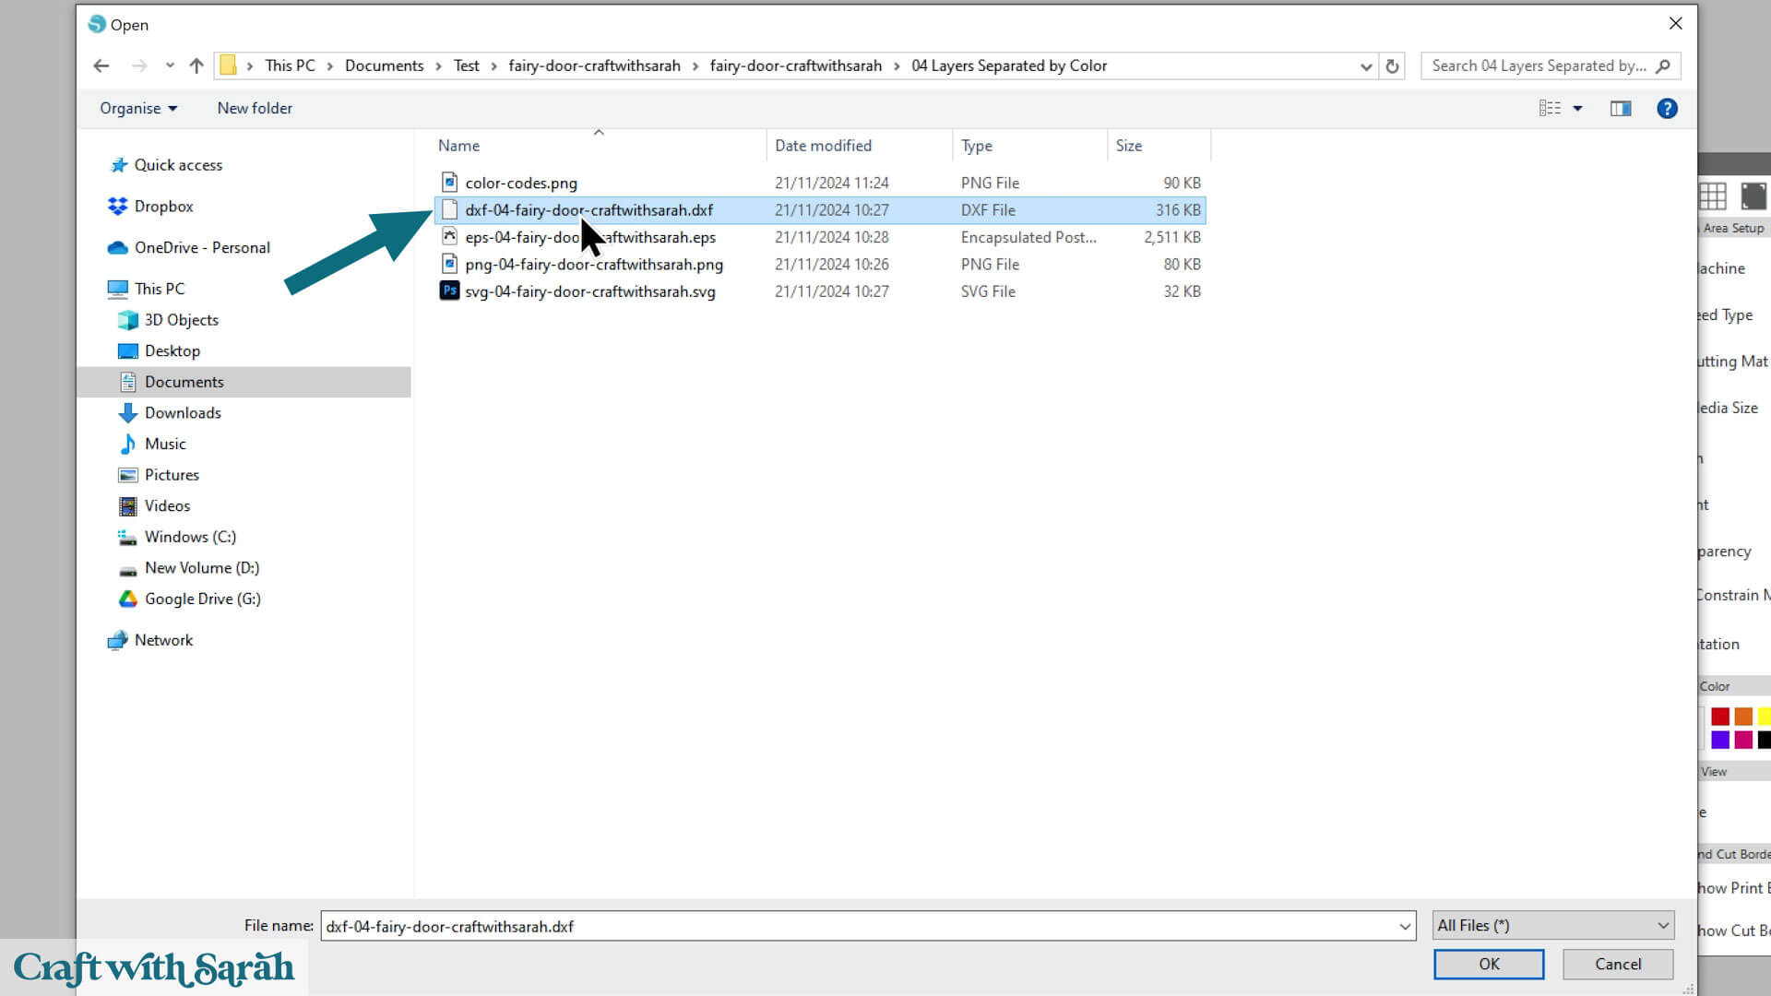Open the Dropbox location in the sidebar
The width and height of the screenshot is (1771, 996).
tap(163, 207)
